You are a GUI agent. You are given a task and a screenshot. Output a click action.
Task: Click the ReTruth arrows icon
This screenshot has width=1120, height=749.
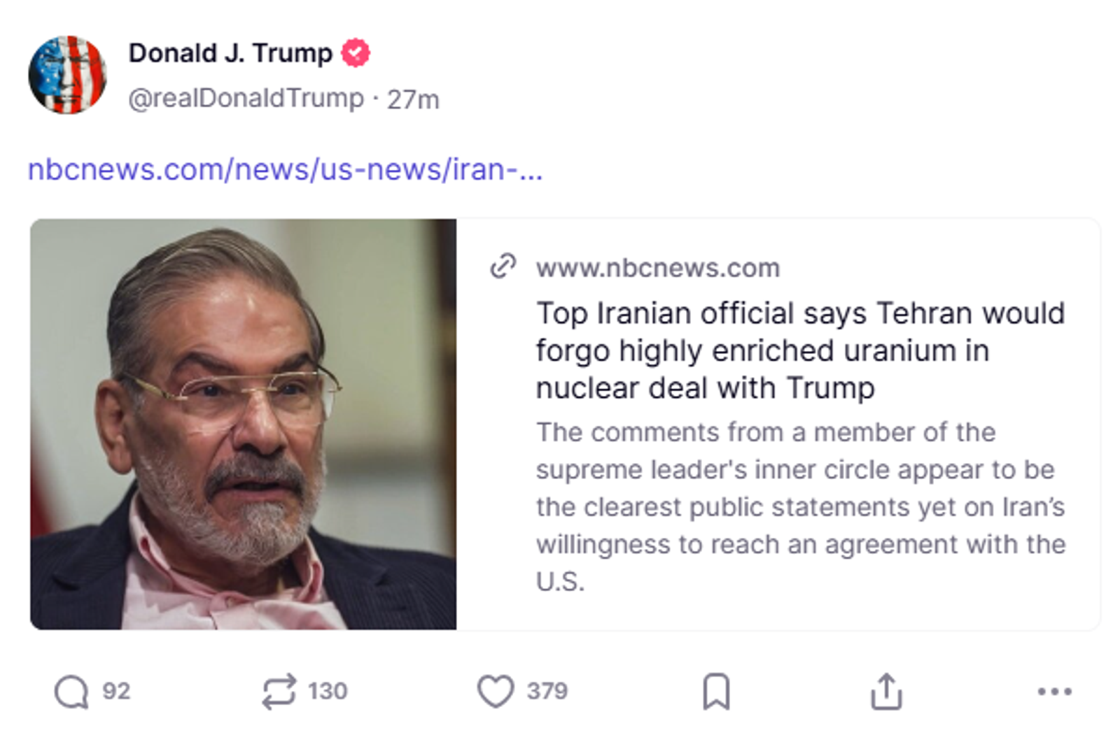click(279, 692)
